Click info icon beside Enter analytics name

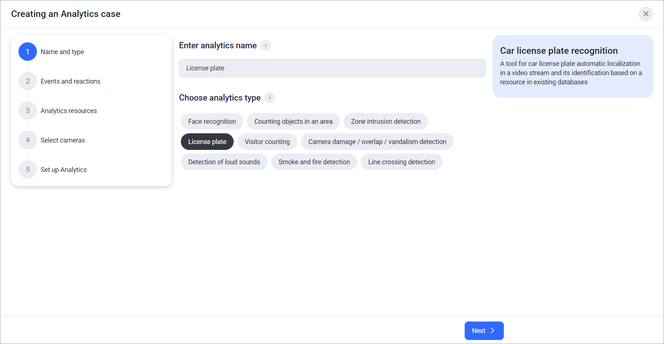pos(266,45)
